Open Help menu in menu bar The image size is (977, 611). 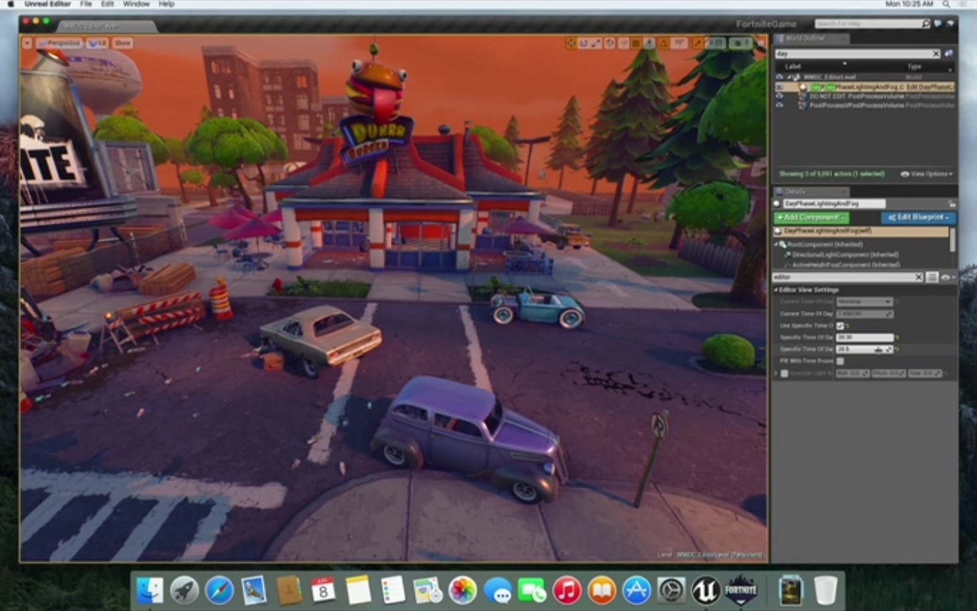[166, 4]
